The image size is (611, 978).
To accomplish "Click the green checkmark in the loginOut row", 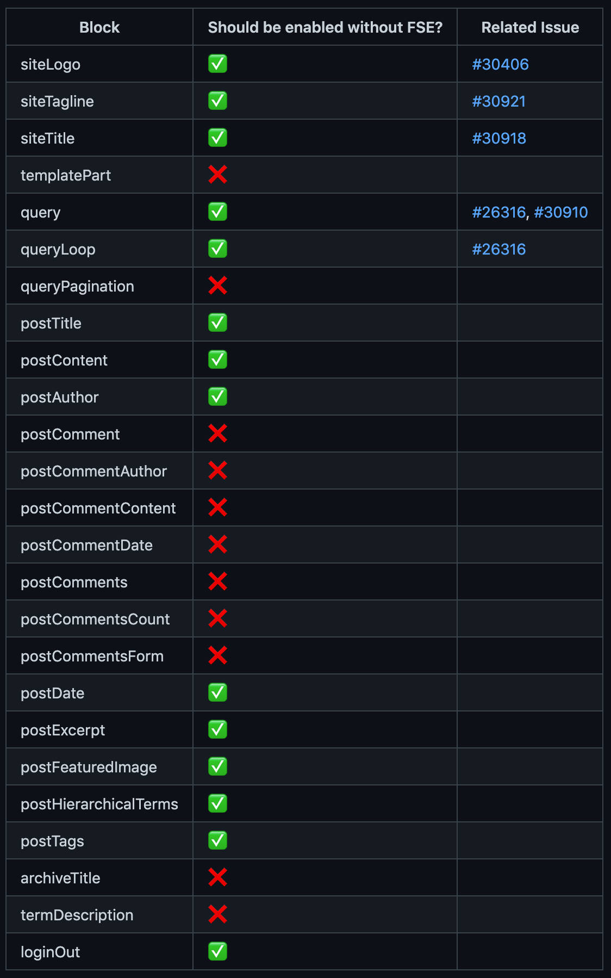I will point(217,952).
